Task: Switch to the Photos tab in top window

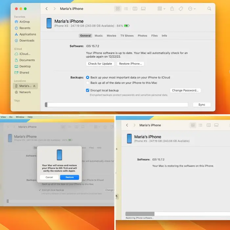Action: (x=142, y=35)
